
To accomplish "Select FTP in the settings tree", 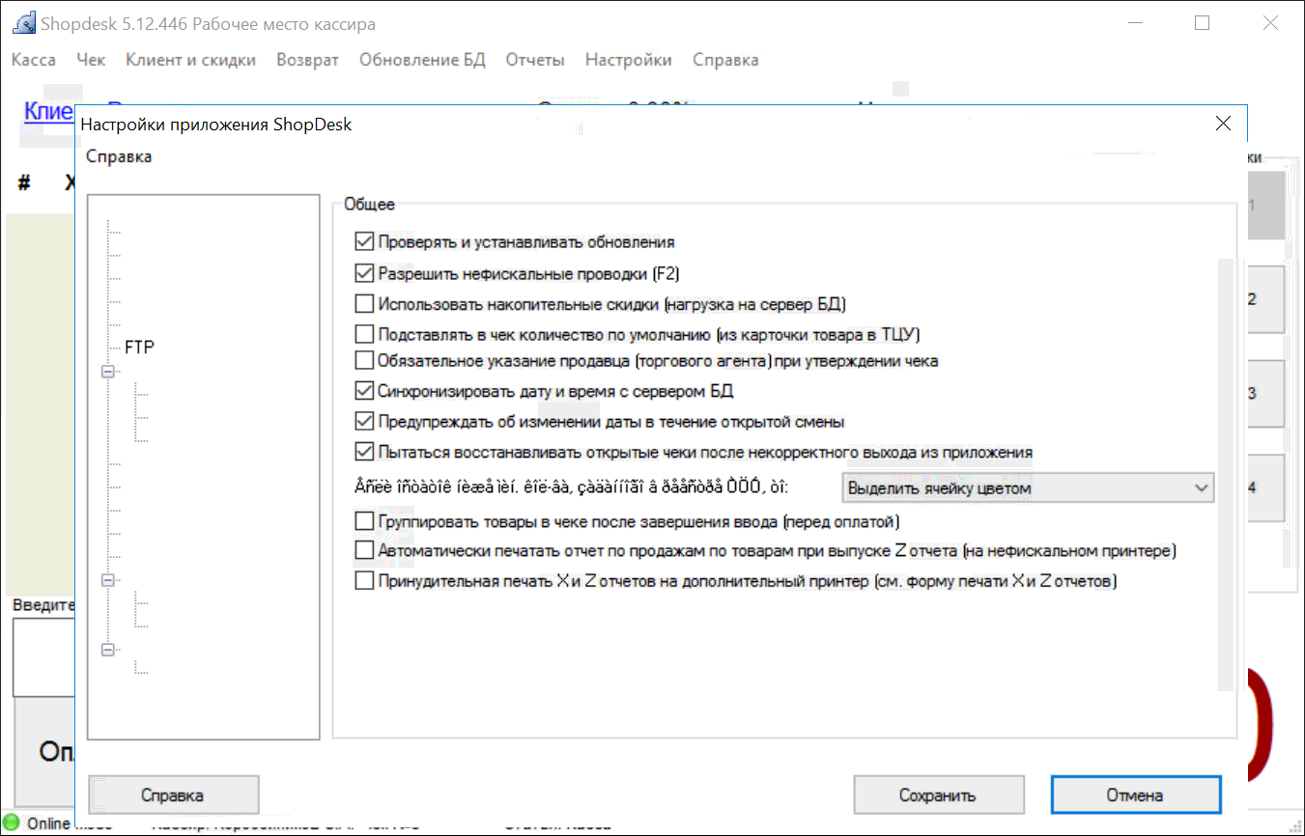I will pyautogui.click(x=139, y=348).
